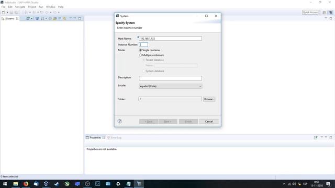Show hidden system tray icons
This screenshot has height=188, width=335.
284,184
